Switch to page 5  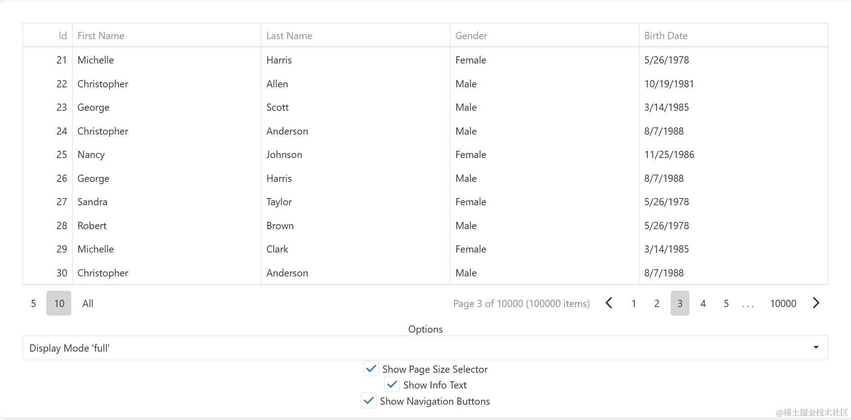pos(726,303)
